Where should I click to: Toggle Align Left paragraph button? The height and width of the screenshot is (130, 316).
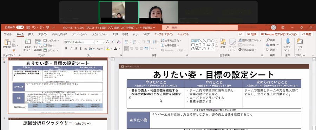pyautogui.click(x=126, y=48)
